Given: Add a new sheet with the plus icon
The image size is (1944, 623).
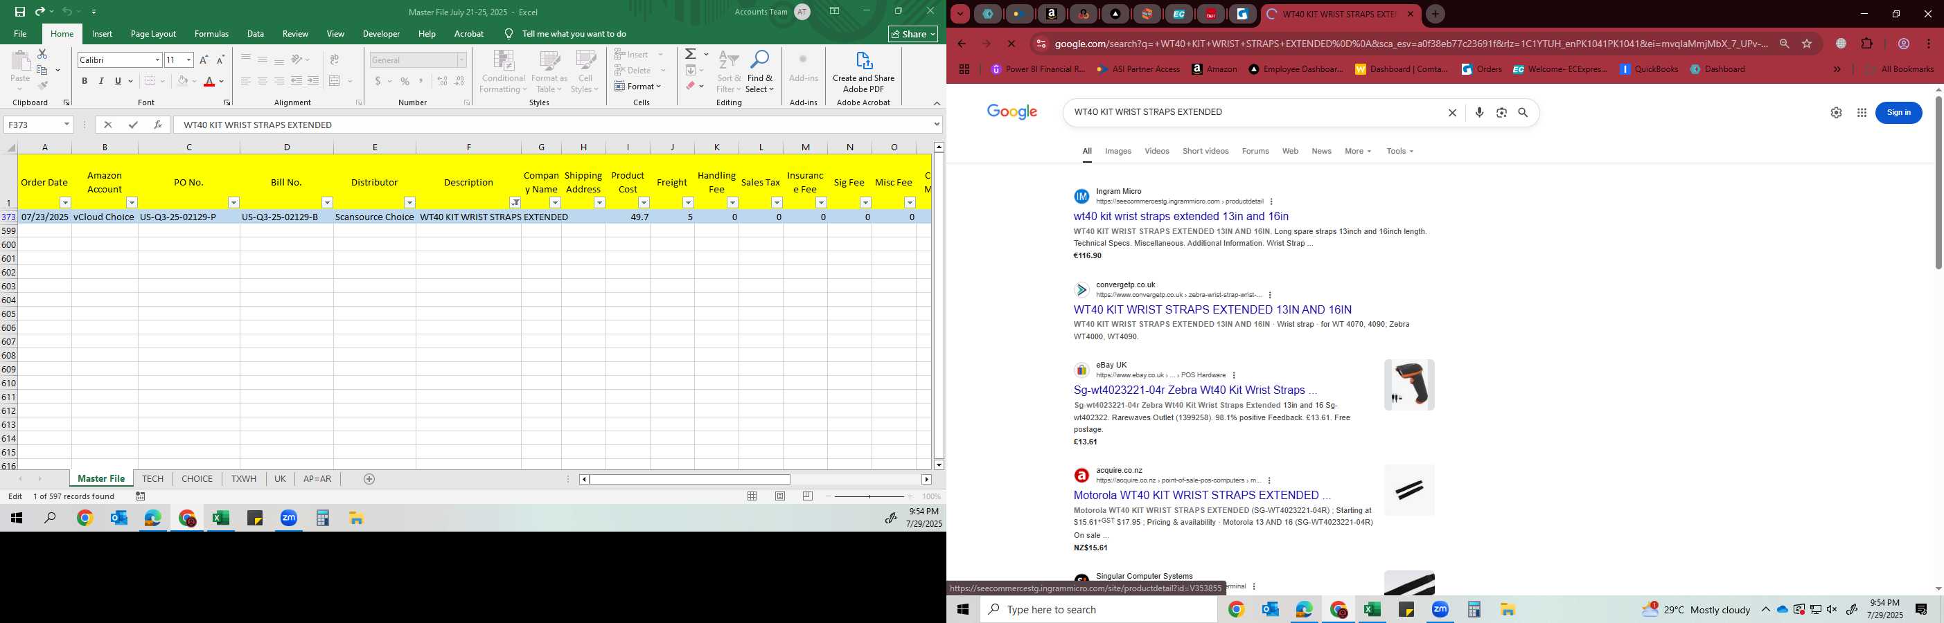Looking at the screenshot, I should [369, 479].
